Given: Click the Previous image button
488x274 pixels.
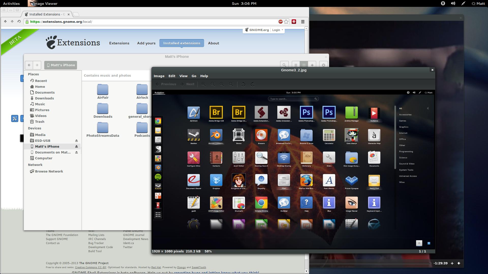Looking at the screenshot, I should [166, 84].
